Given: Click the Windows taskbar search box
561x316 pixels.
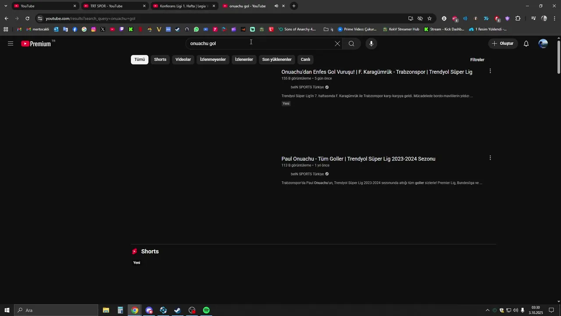Looking at the screenshot, I should tap(56, 310).
